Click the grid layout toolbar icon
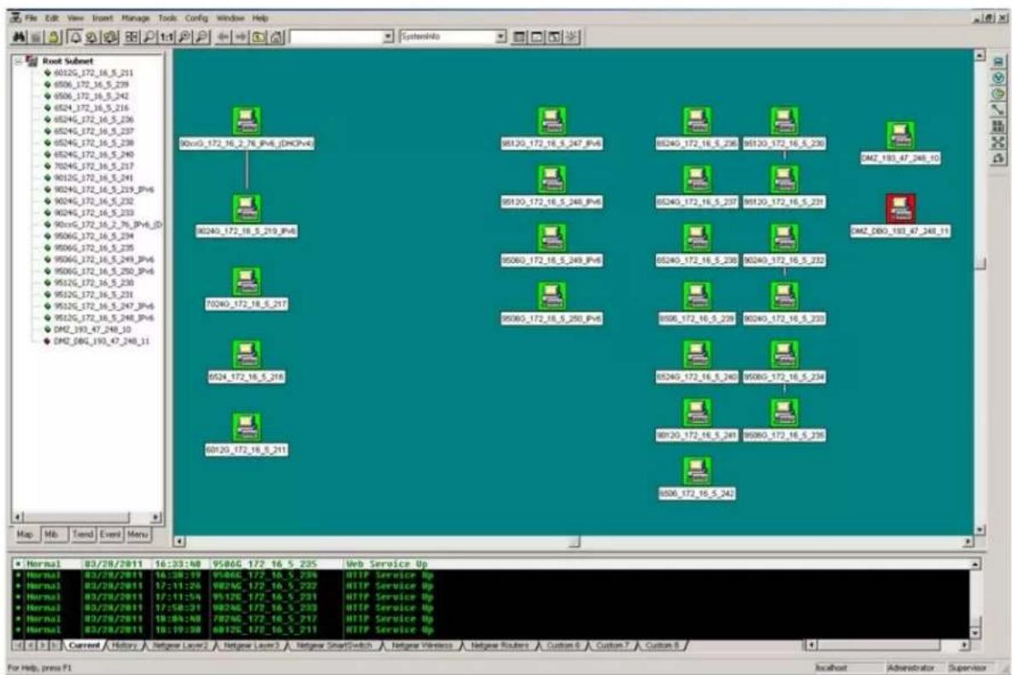The height and width of the screenshot is (675, 1012). pos(131,38)
